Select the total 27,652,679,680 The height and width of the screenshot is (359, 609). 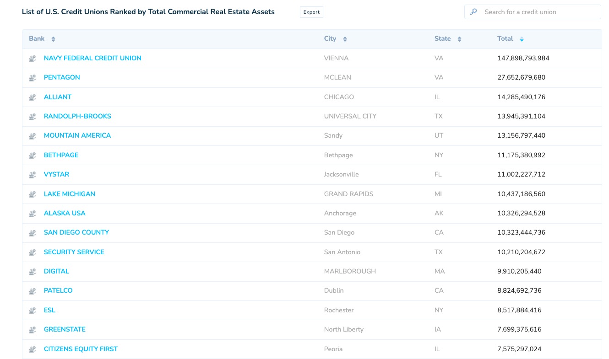[522, 77]
